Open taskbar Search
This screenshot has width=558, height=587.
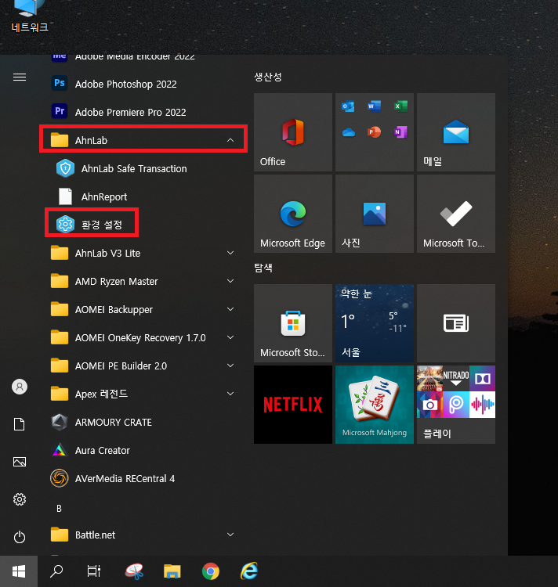[x=56, y=571]
